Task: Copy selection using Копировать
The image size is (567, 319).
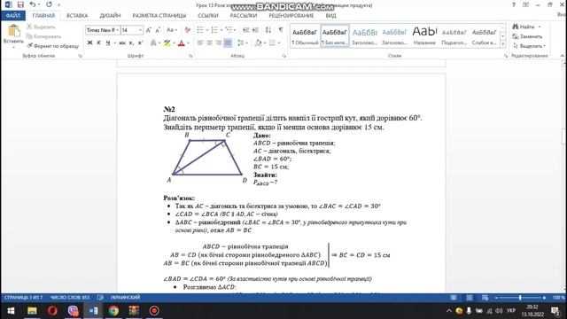Action: 43,36
